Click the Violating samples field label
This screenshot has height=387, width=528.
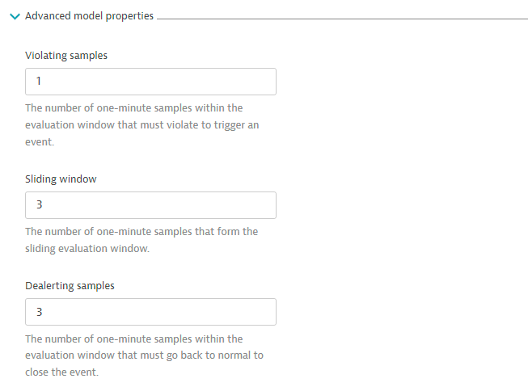click(66, 56)
